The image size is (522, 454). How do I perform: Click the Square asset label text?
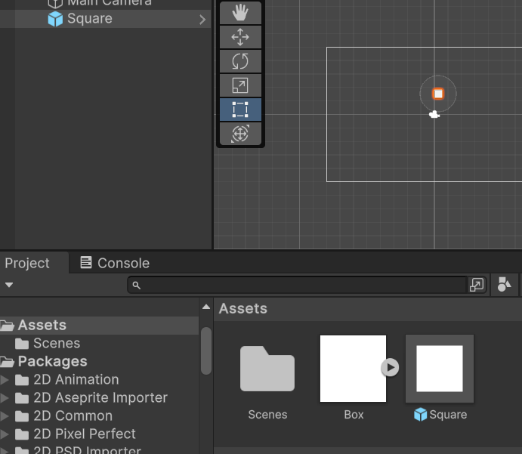tap(448, 415)
